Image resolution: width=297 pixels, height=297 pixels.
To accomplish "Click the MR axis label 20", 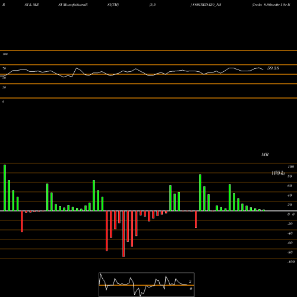I will (289, 205).
